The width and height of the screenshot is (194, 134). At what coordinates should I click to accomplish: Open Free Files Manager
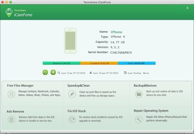(x=20, y=86)
